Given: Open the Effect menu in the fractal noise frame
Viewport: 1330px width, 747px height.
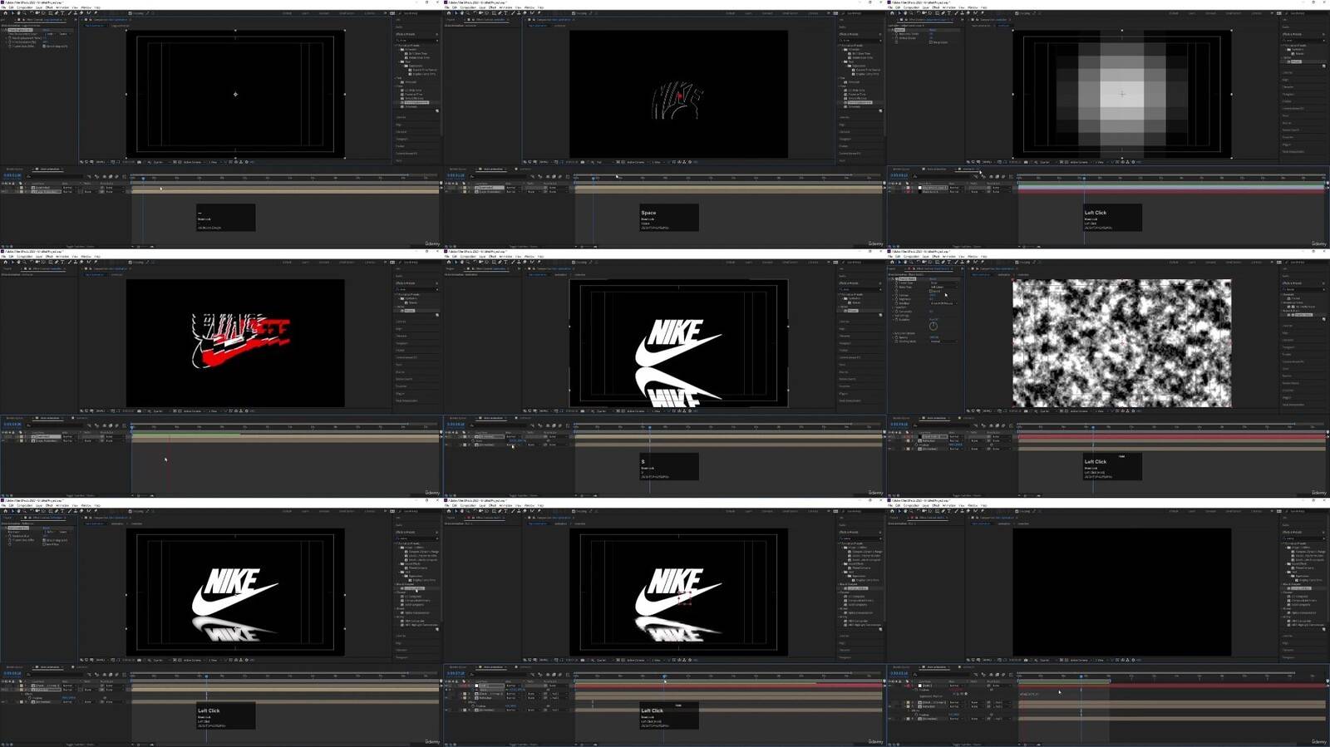Looking at the screenshot, I should [935, 257].
